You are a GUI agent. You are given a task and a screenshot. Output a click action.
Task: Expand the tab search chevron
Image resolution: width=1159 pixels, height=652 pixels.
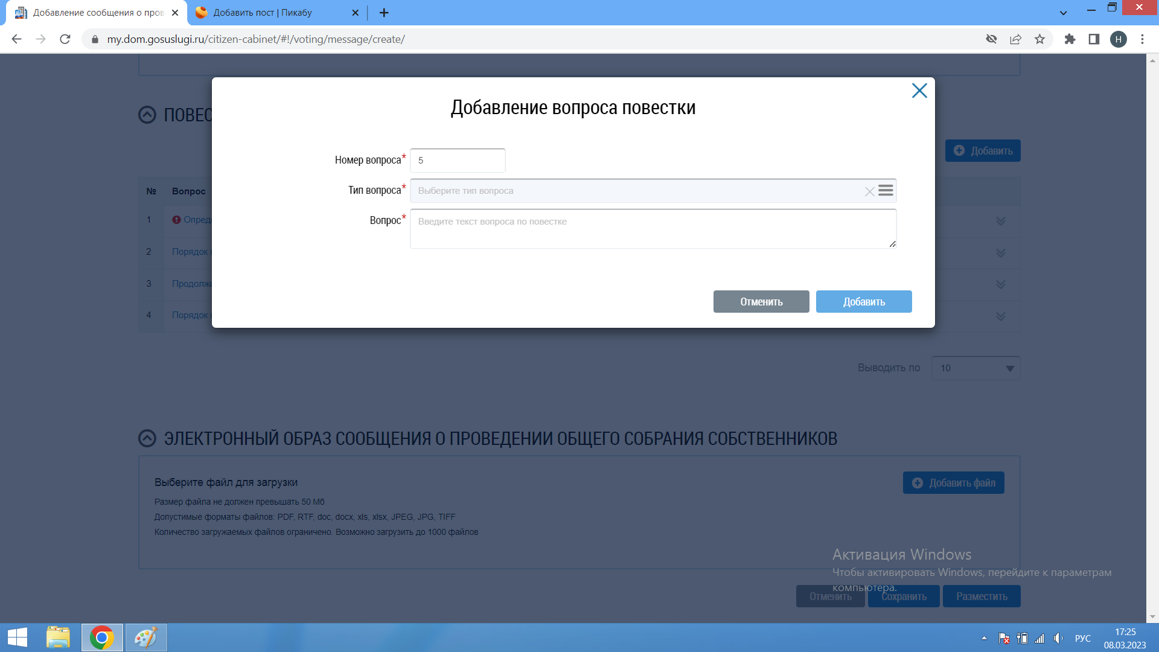(1063, 13)
